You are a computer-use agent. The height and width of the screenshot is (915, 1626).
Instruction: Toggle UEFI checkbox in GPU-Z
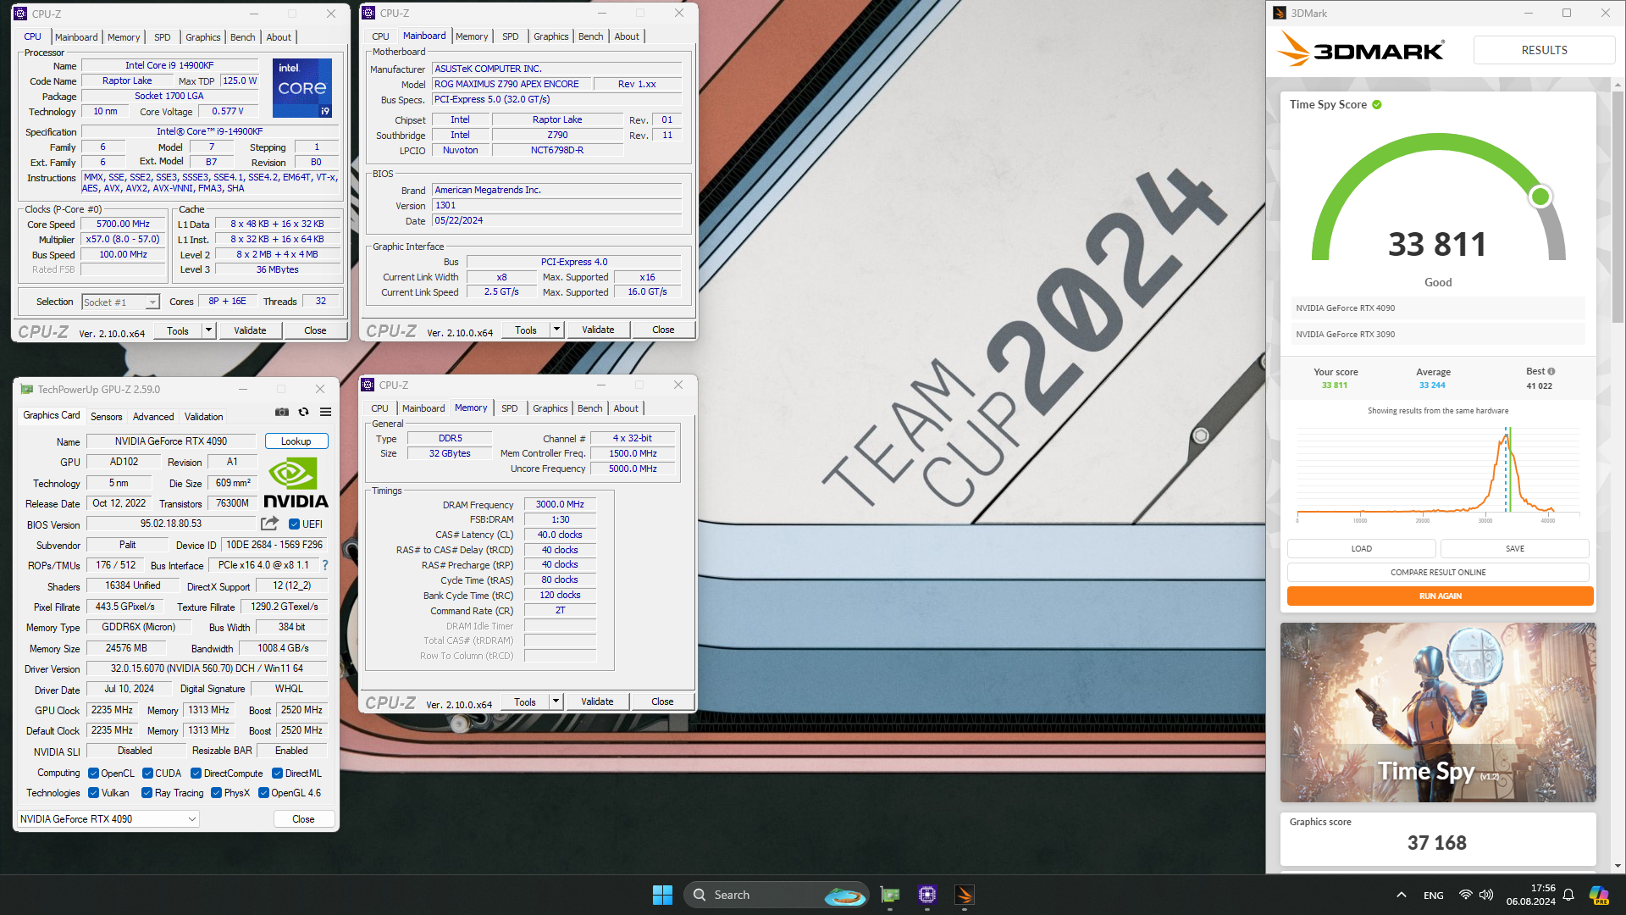click(294, 524)
